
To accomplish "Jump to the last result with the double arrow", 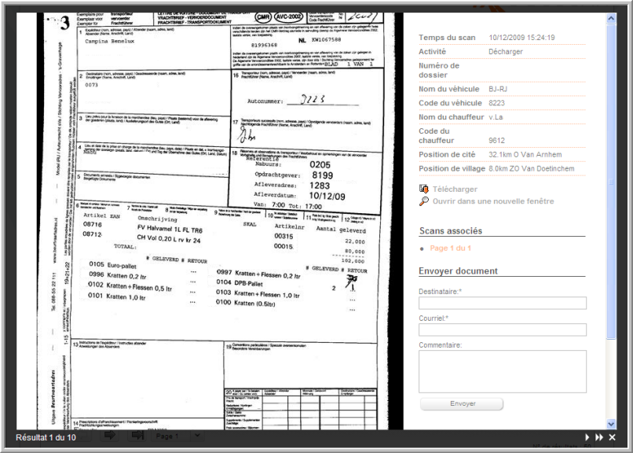I will point(599,436).
